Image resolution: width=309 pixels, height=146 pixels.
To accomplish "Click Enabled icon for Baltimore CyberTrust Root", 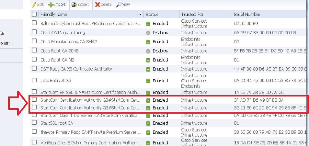I will [148, 24].
